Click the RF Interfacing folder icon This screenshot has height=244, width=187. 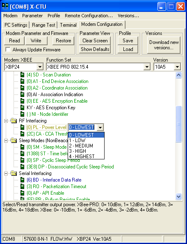click(x=14, y=121)
